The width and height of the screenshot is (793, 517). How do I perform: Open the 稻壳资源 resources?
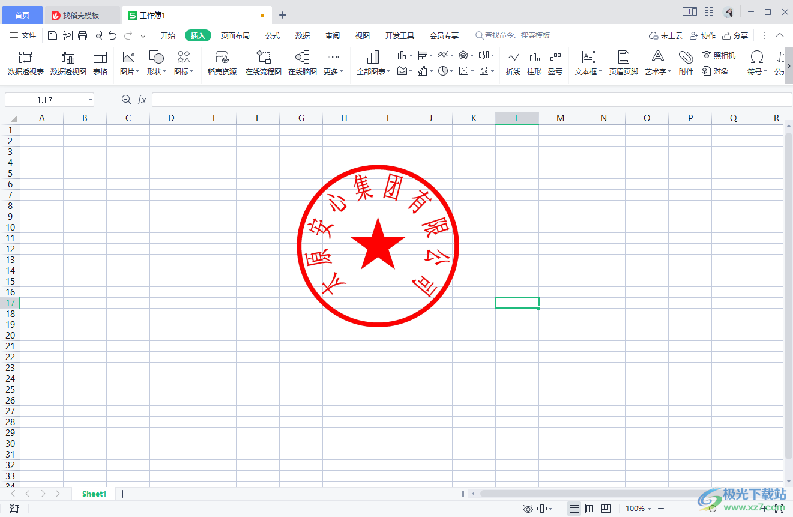[222, 64]
